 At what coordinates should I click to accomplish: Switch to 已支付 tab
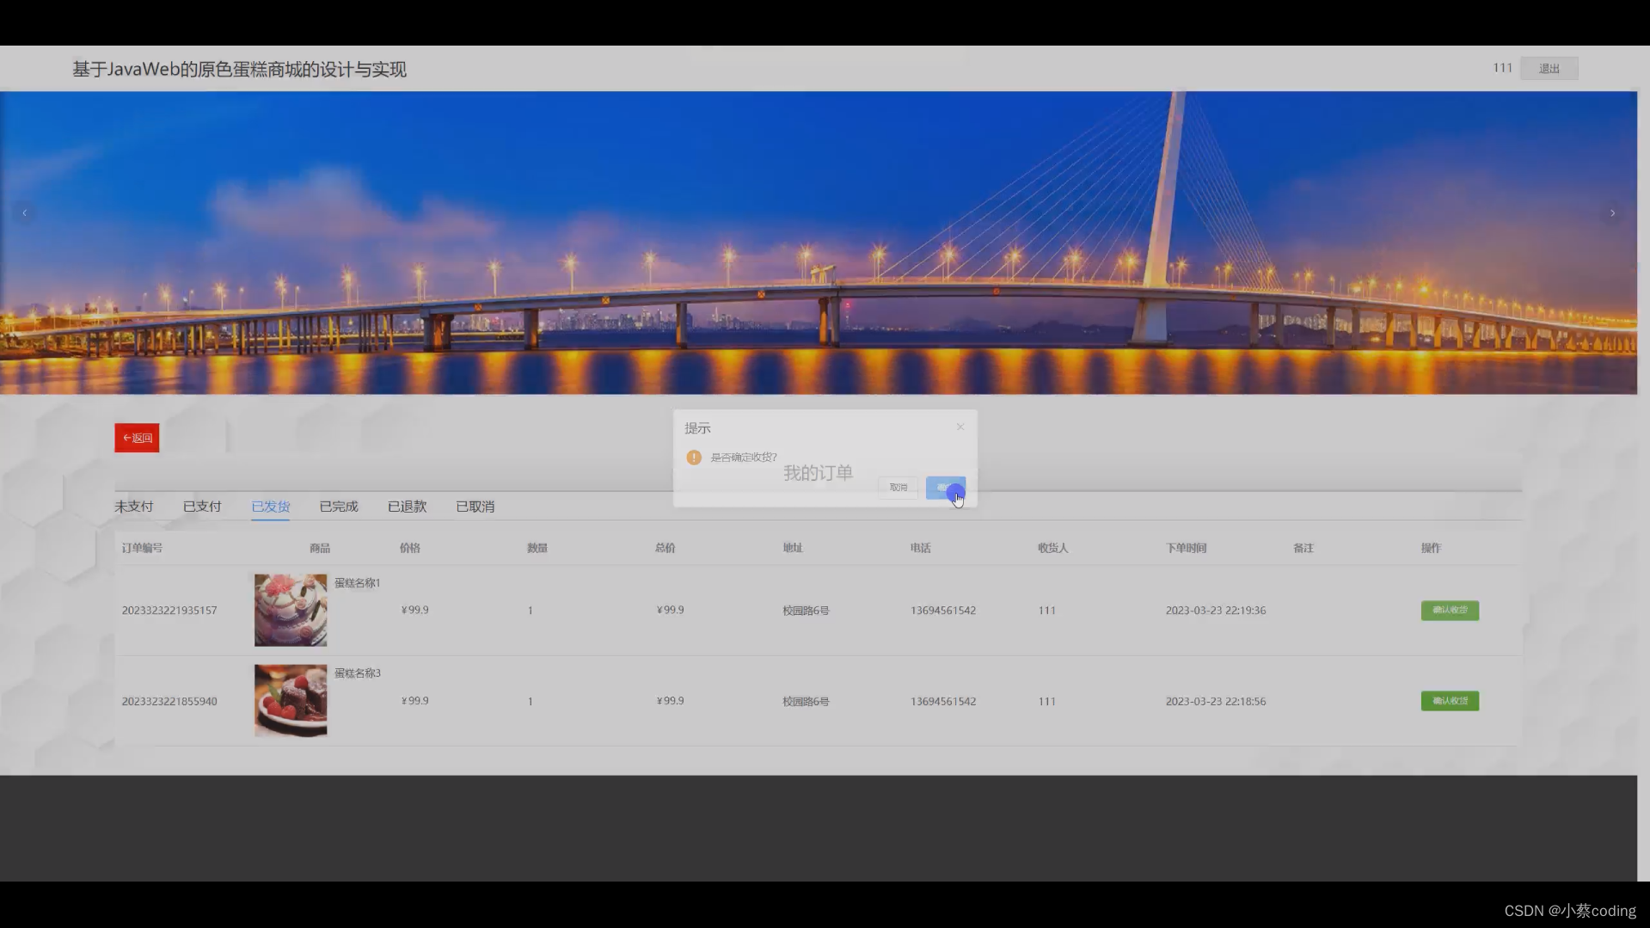coord(202,507)
